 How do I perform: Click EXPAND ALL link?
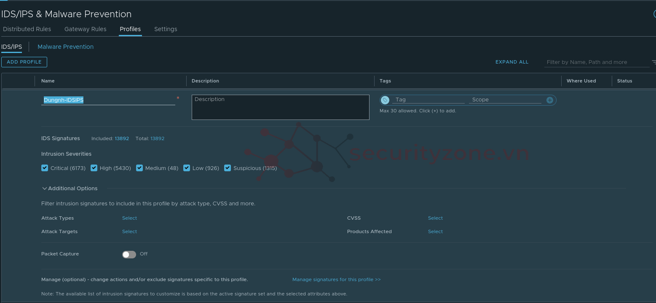(x=511, y=62)
